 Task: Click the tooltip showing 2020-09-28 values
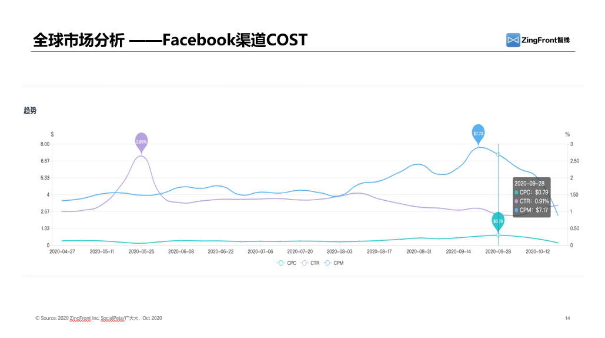click(531, 197)
